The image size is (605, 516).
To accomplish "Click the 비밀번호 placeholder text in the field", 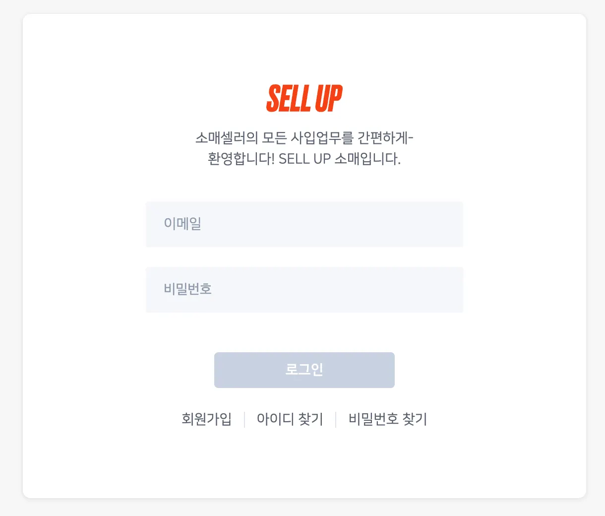I will click(x=188, y=289).
